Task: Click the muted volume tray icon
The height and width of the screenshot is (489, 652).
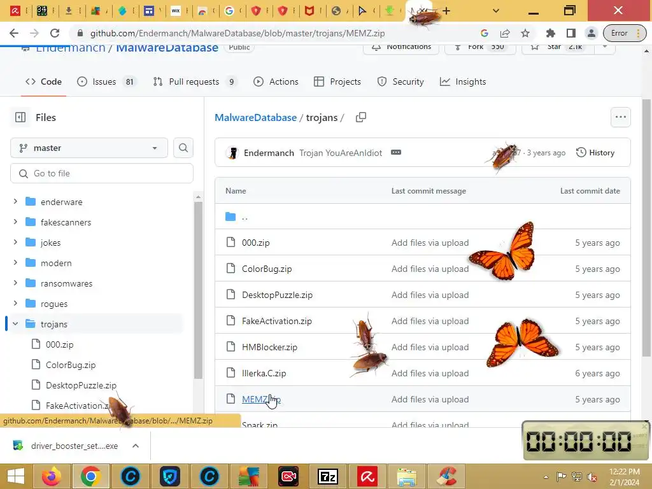Action: click(x=592, y=476)
